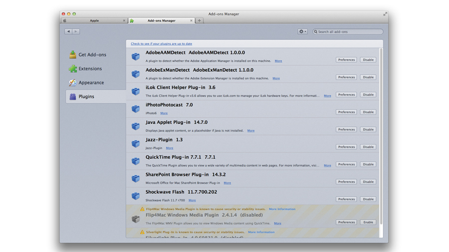Viewport: 449px width, 252px height.
Task: Open iPhotoPhotocast Preferences
Action: (346, 112)
